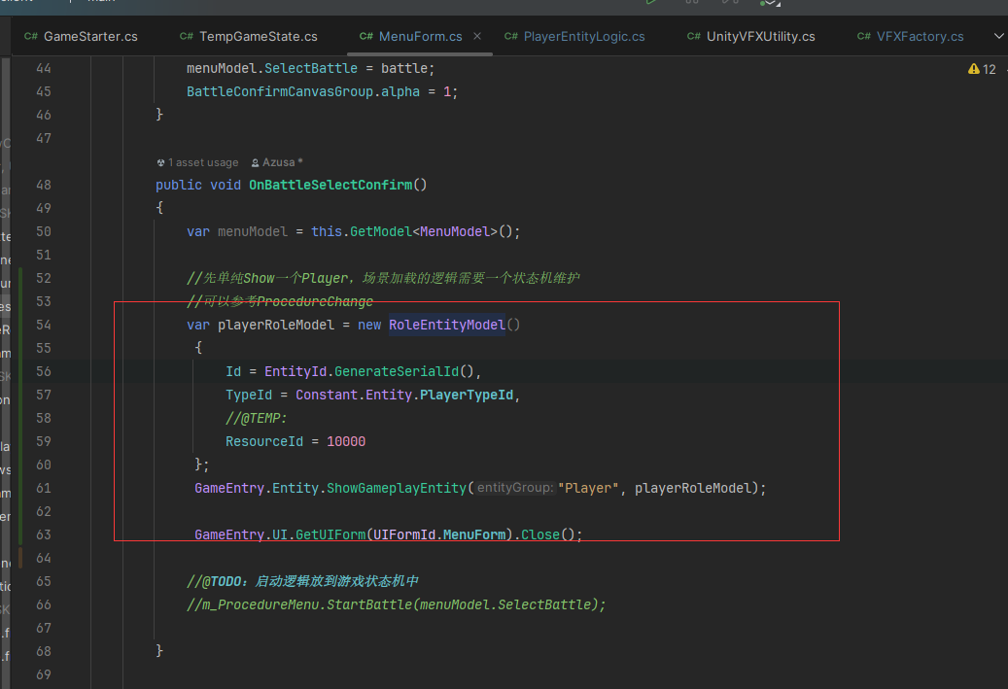Click the C# icon on VFXFactory.cs tab
Screen dimensions: 1008x689
tap(864, 37)
